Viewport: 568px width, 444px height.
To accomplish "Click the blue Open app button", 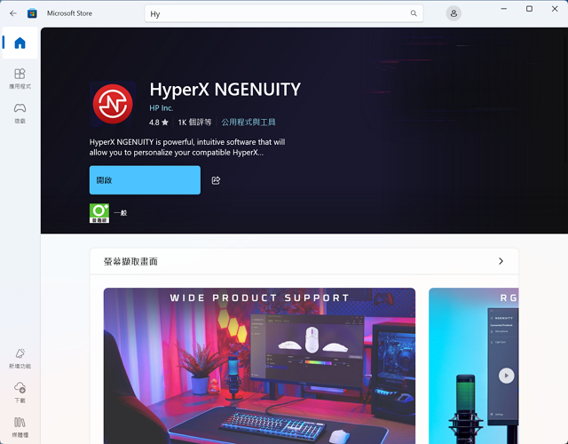I will click(x=145, y=180).
